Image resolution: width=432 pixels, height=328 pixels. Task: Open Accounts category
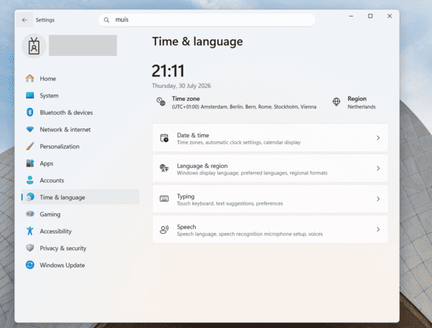click(80, 180)
